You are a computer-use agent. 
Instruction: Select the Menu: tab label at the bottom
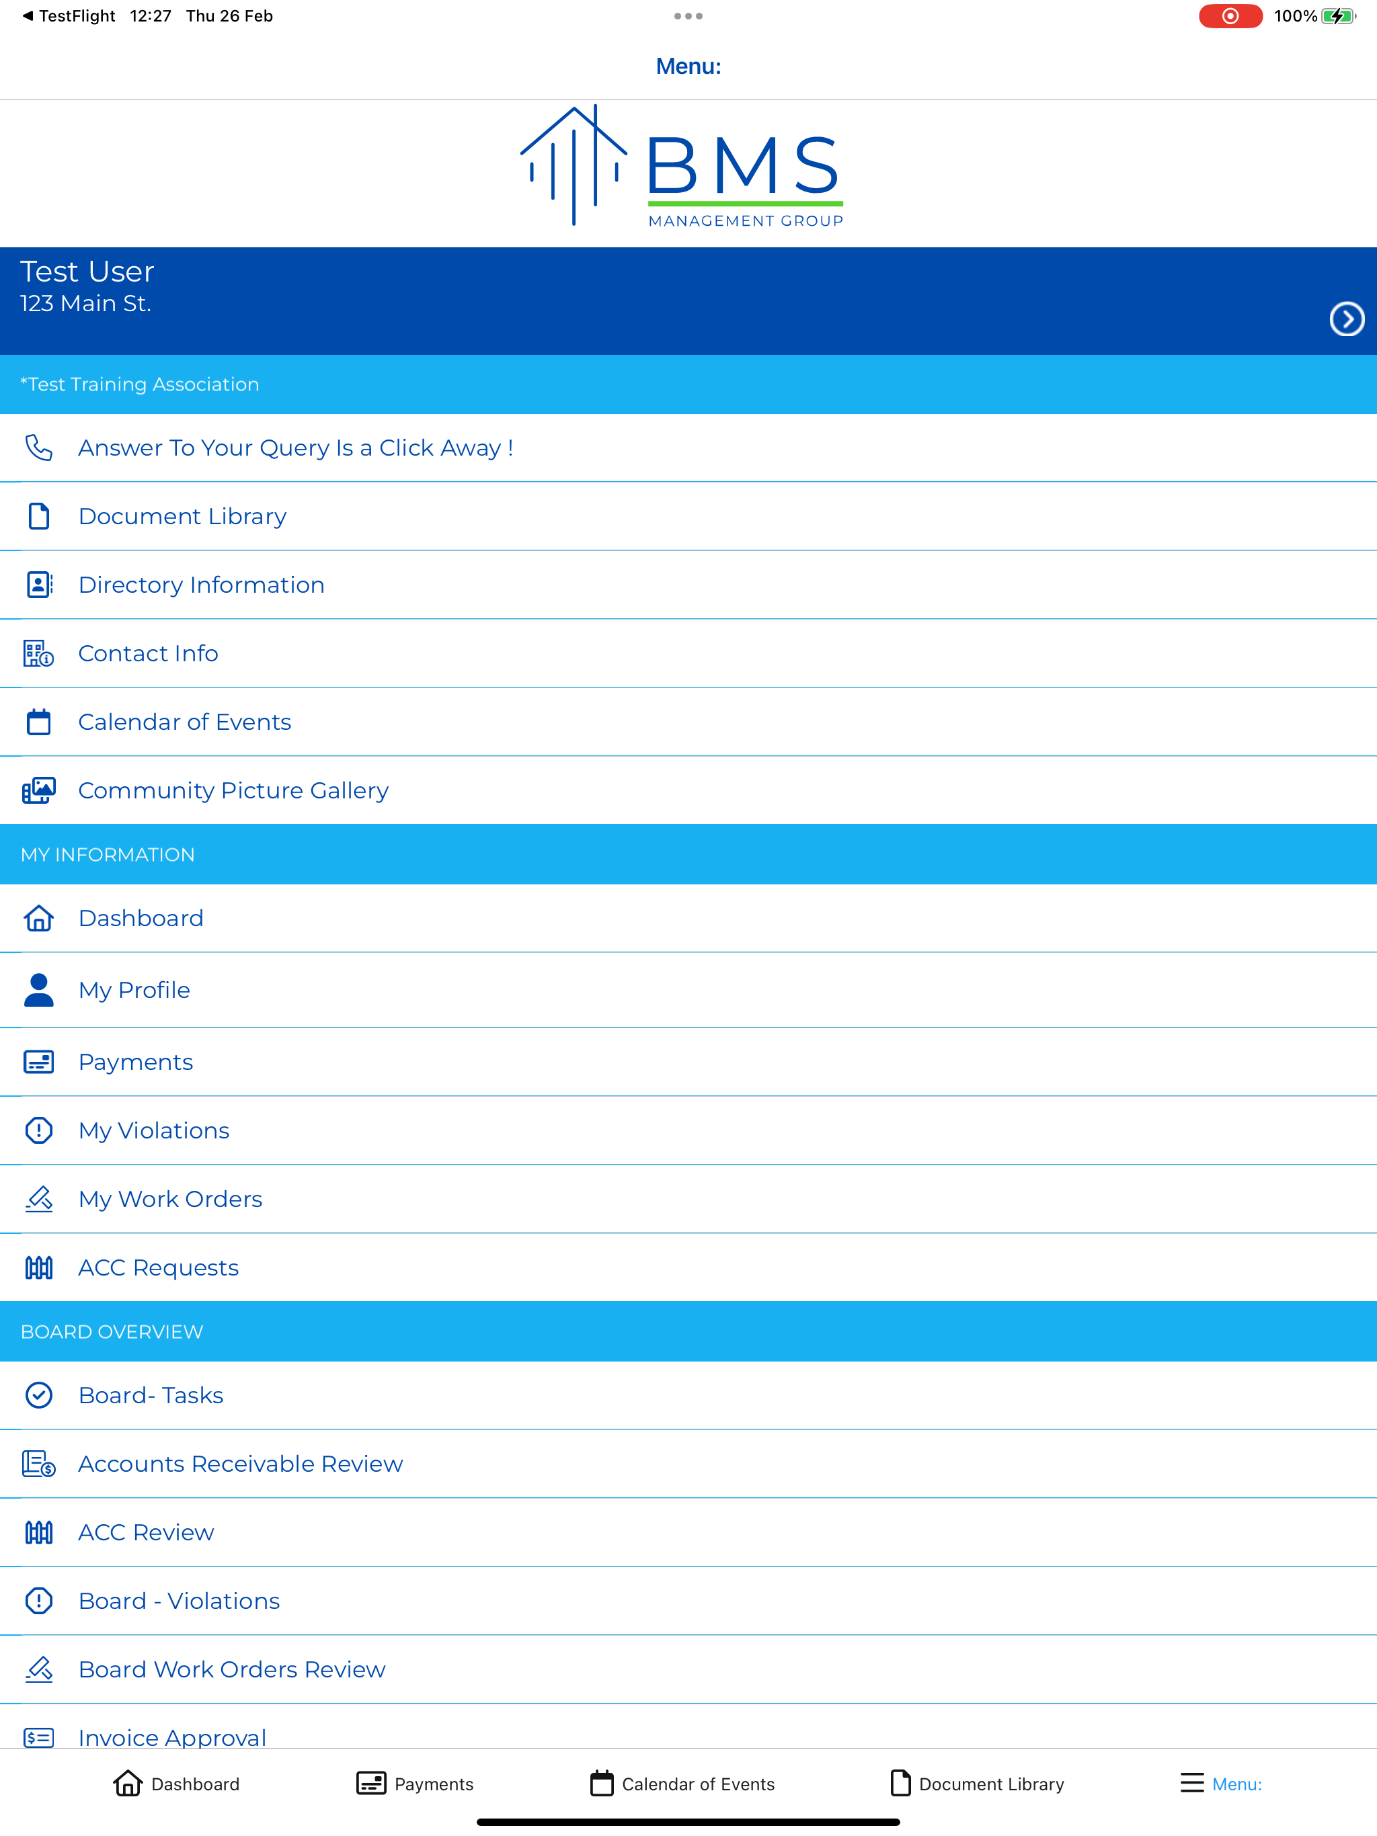pos(1236,1784)
